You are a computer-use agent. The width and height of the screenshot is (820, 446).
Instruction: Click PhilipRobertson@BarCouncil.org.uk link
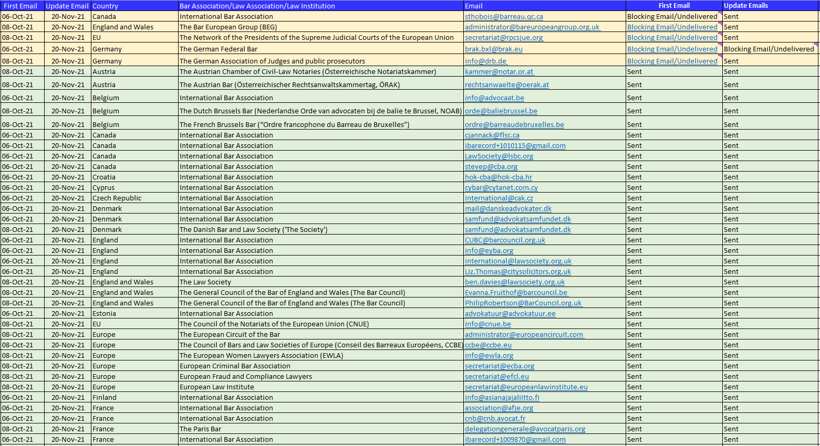coord(524,303)
